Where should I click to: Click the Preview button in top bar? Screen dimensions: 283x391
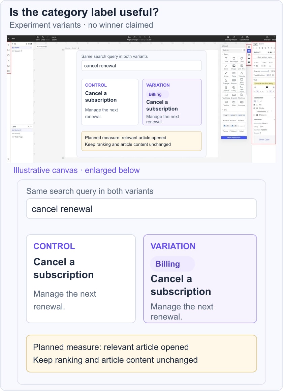[267, 38]
